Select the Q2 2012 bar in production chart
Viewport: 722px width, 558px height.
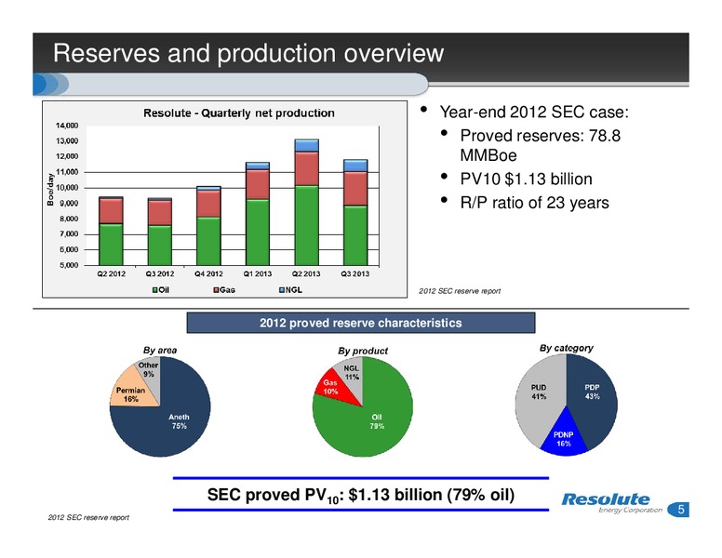point(111,232)
